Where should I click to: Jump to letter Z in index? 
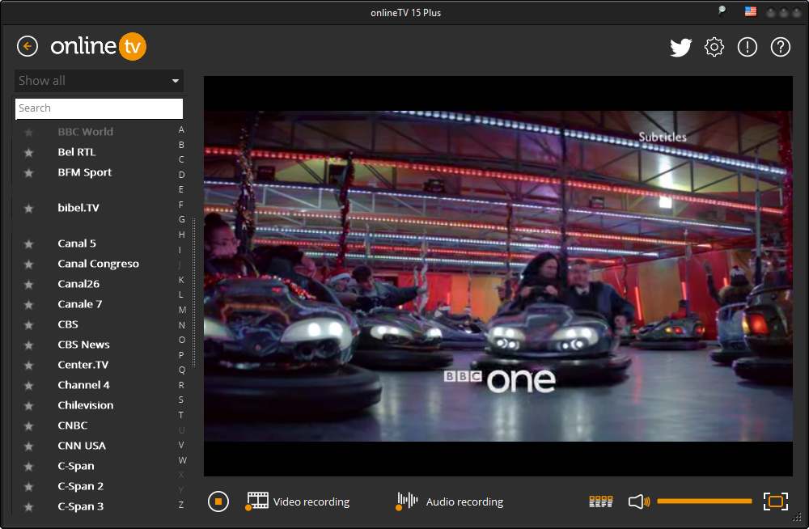click(x=181, y=505)
